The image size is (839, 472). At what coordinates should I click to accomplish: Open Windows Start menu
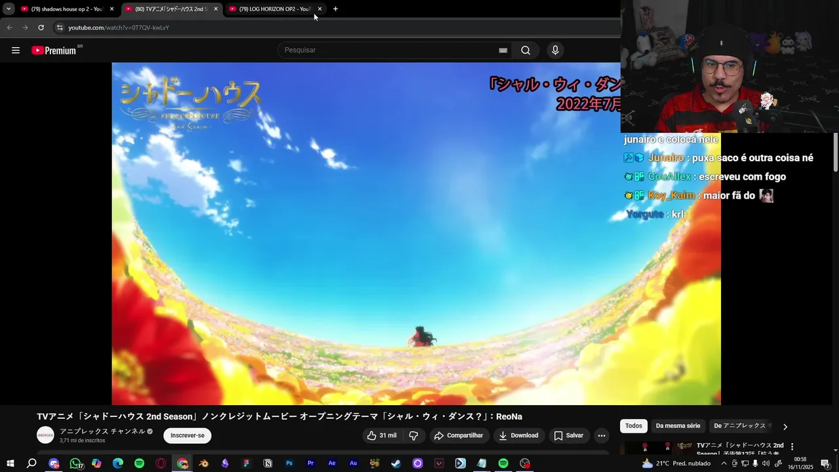click(10, 463)
